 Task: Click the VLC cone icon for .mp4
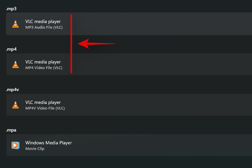click(x=16, y=64)
